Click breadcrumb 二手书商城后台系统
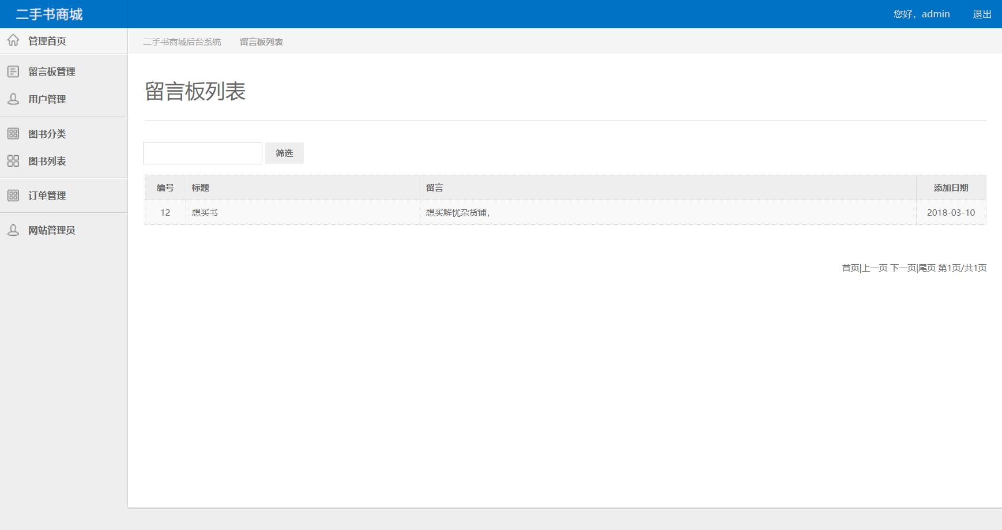The height and width of the screenshot is (530, 1002). (182, 42)
